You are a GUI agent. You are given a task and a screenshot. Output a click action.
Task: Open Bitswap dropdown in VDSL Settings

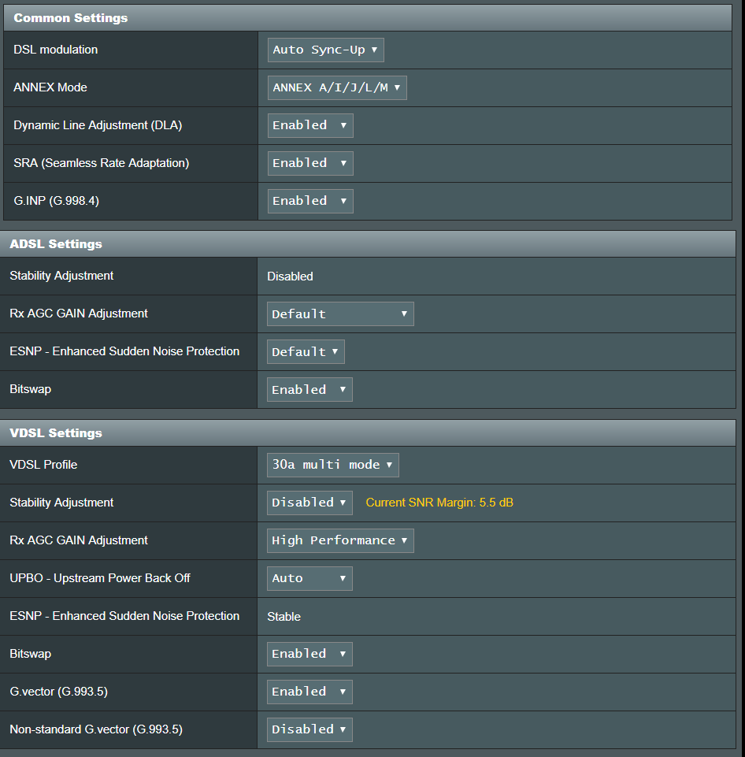click(x=309, y=654)
